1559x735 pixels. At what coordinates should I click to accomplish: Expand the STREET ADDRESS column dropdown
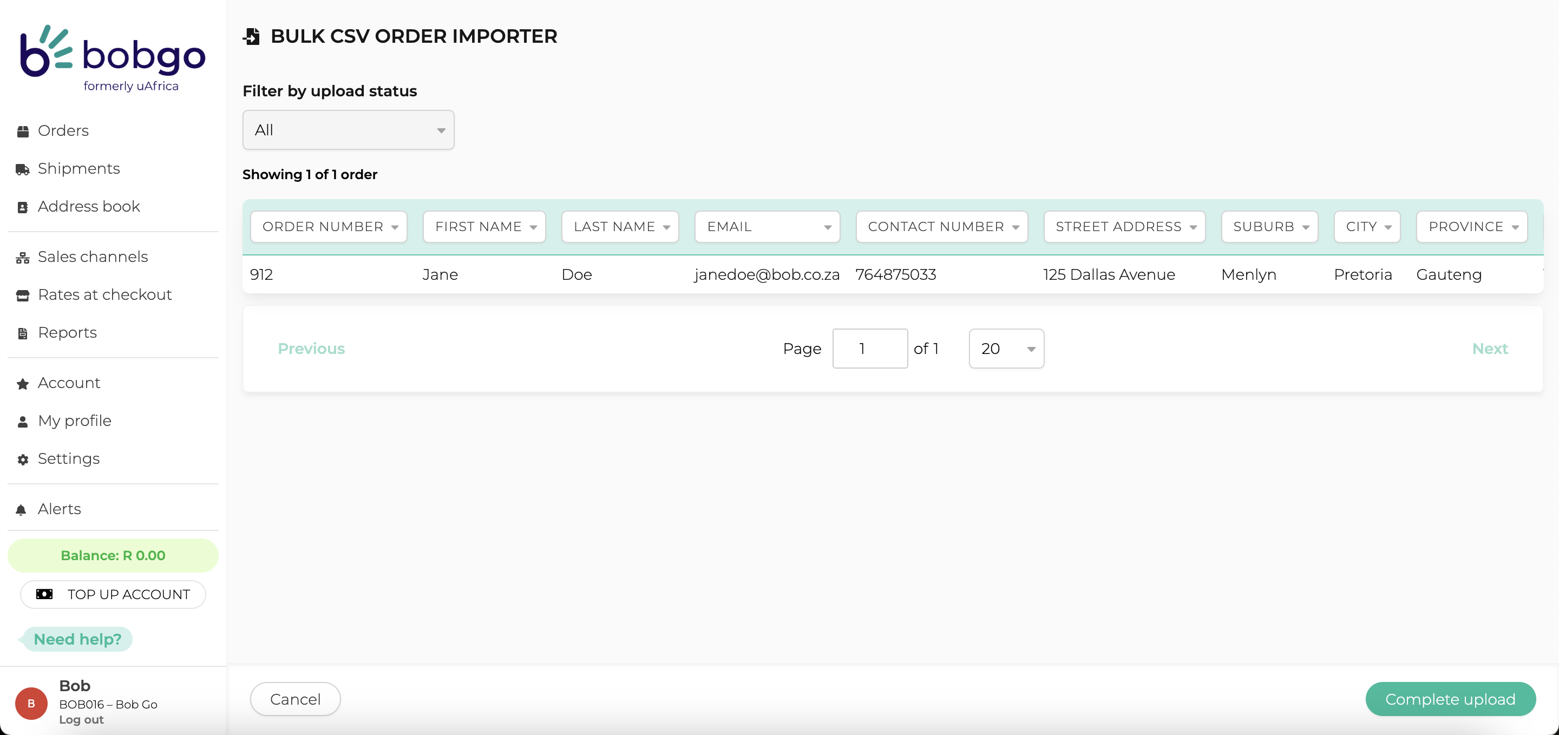[1124, 227]
